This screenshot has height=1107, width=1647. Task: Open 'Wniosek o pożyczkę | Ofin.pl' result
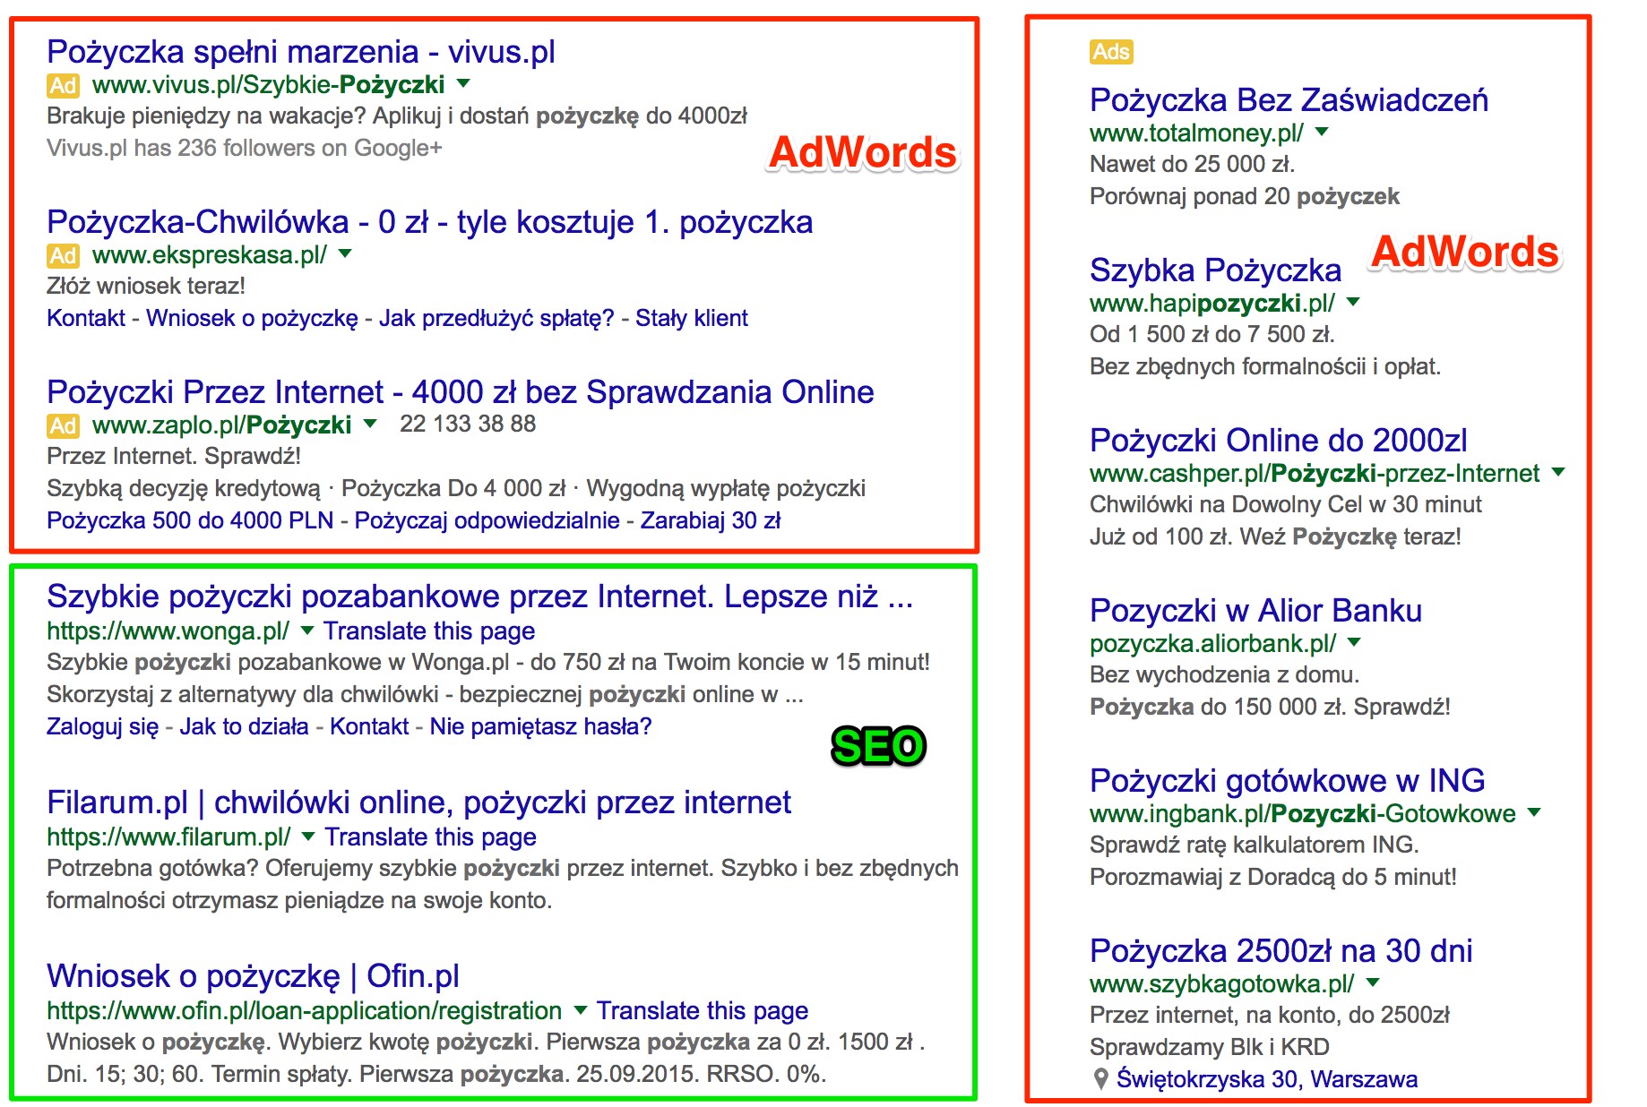pos(253,975)
